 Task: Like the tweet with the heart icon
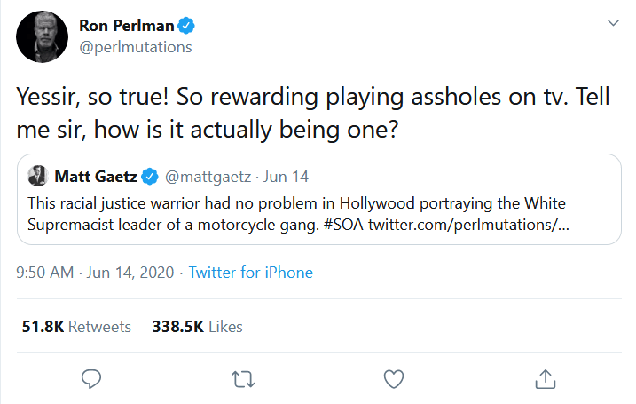pos(394,379)
